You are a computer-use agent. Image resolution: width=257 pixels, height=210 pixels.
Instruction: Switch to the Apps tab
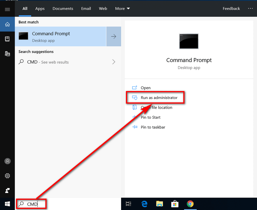[40, 9]
